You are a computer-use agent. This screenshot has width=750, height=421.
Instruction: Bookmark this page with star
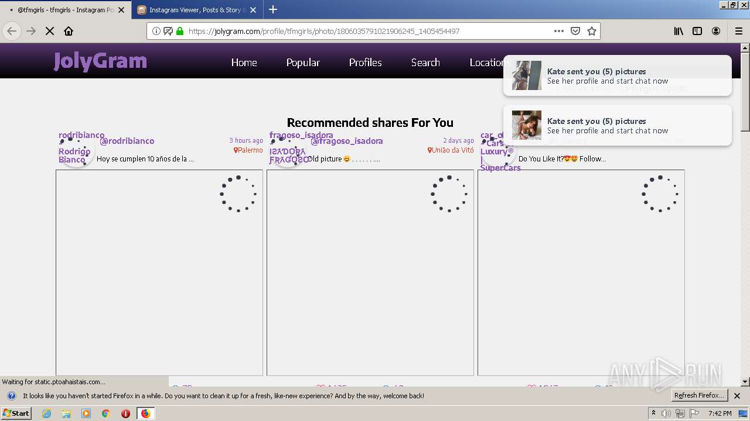[592, 31]
